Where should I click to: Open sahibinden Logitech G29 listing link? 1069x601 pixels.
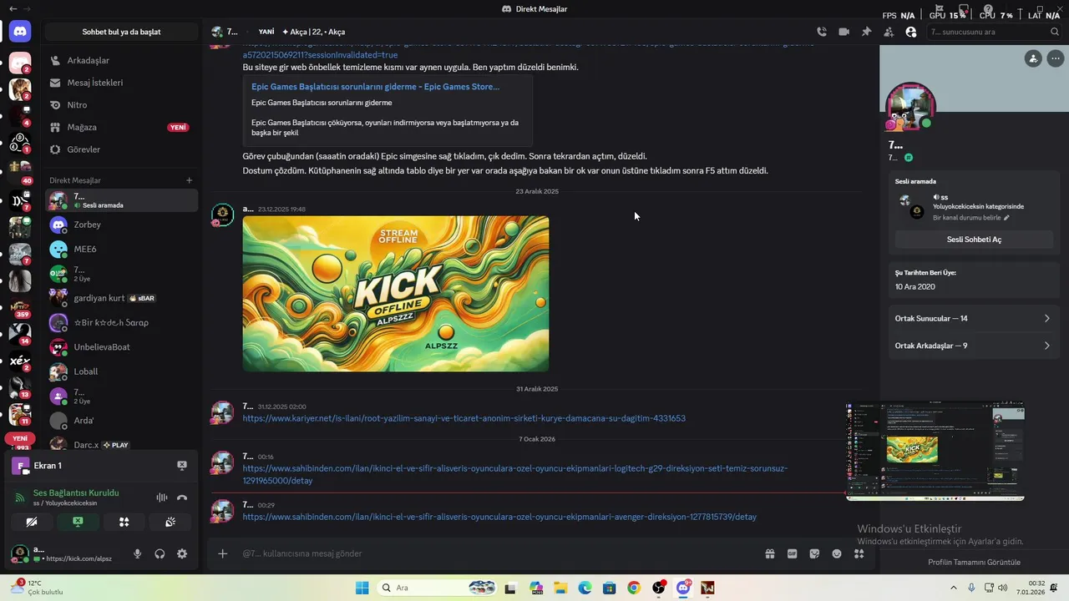point(514,474)
